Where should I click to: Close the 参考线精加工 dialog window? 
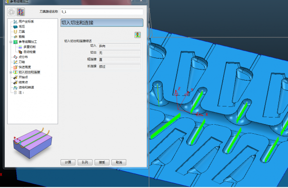[141, 1]
